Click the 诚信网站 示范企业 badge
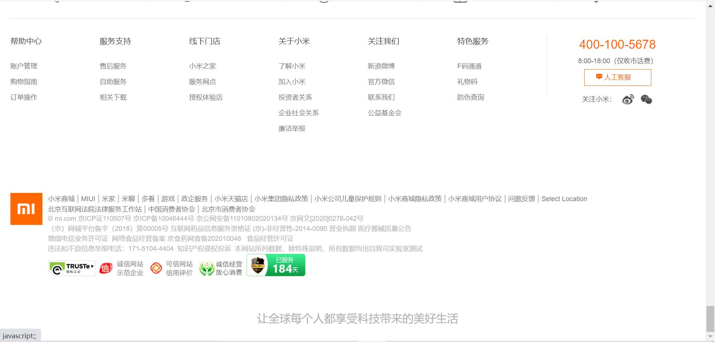This screenshot has width=715, height=342. (121, 268)
